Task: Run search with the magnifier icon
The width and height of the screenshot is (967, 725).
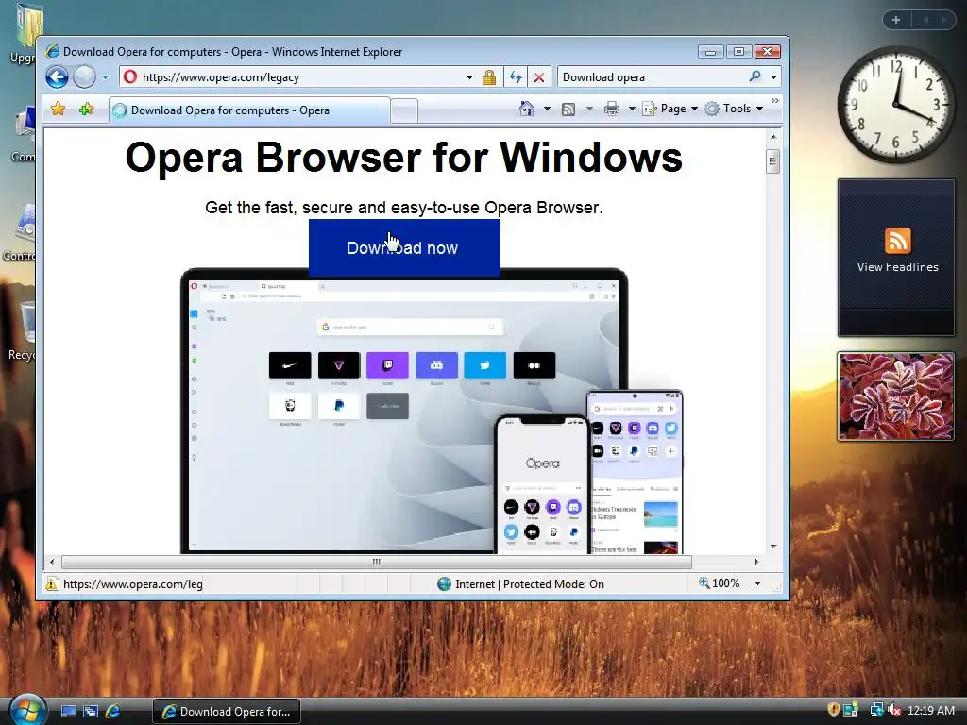Action: coord(755,77)
